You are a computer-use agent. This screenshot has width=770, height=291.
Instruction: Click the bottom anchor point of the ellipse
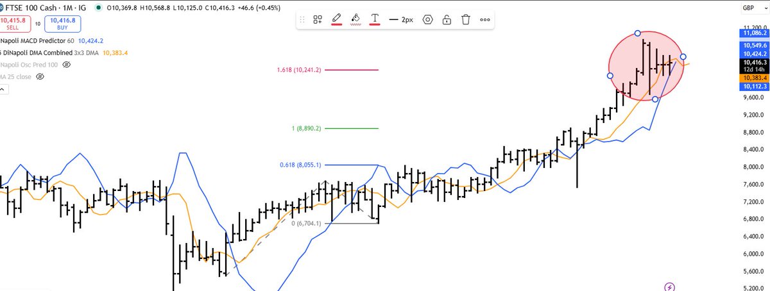tap(654, 99)
